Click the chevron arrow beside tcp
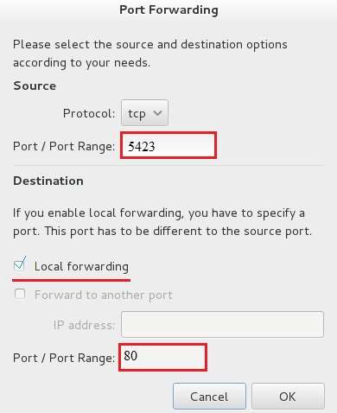This screenshot has height=413, width=337. click(157, 113)
